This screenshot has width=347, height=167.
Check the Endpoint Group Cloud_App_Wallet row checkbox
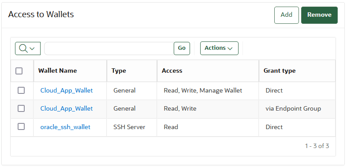(21, 108)
